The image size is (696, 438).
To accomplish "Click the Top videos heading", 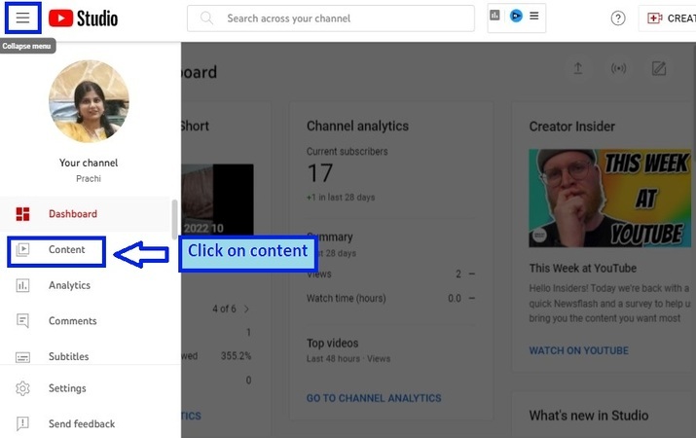I will [333, 343].
